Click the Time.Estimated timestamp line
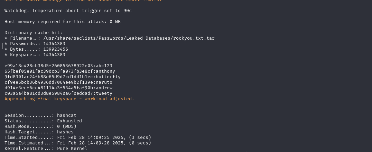 tap(78, 143)
